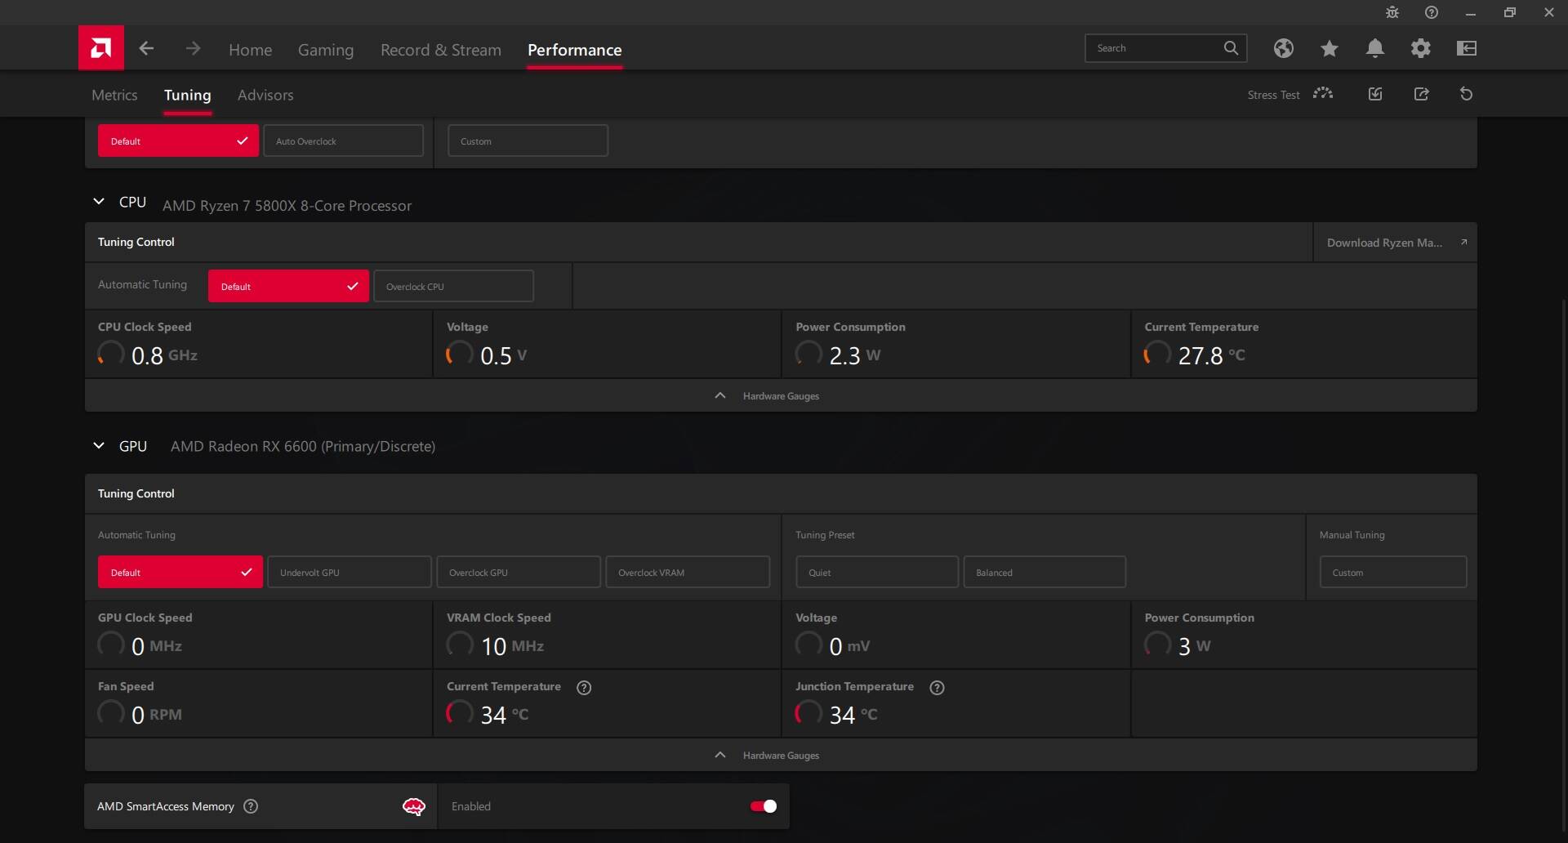
Task: Collapse the GPU section chevron
Action: [99, 446]
